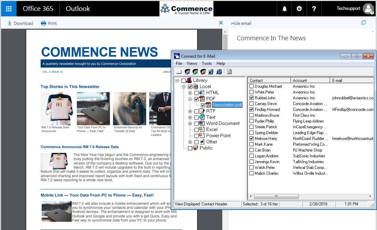
Task: Expand the HTML tree node
Action: pyautogui.click(x=190, y=93)
